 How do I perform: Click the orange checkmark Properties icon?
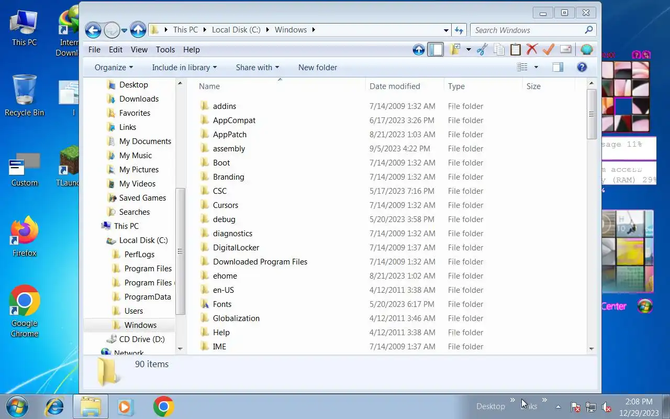coord(549,50)
